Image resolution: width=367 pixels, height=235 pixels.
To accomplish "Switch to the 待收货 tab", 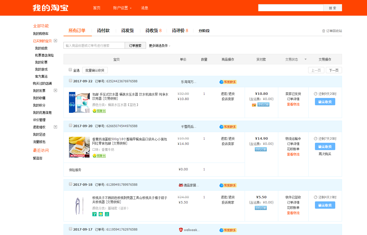I will point(153,31).
